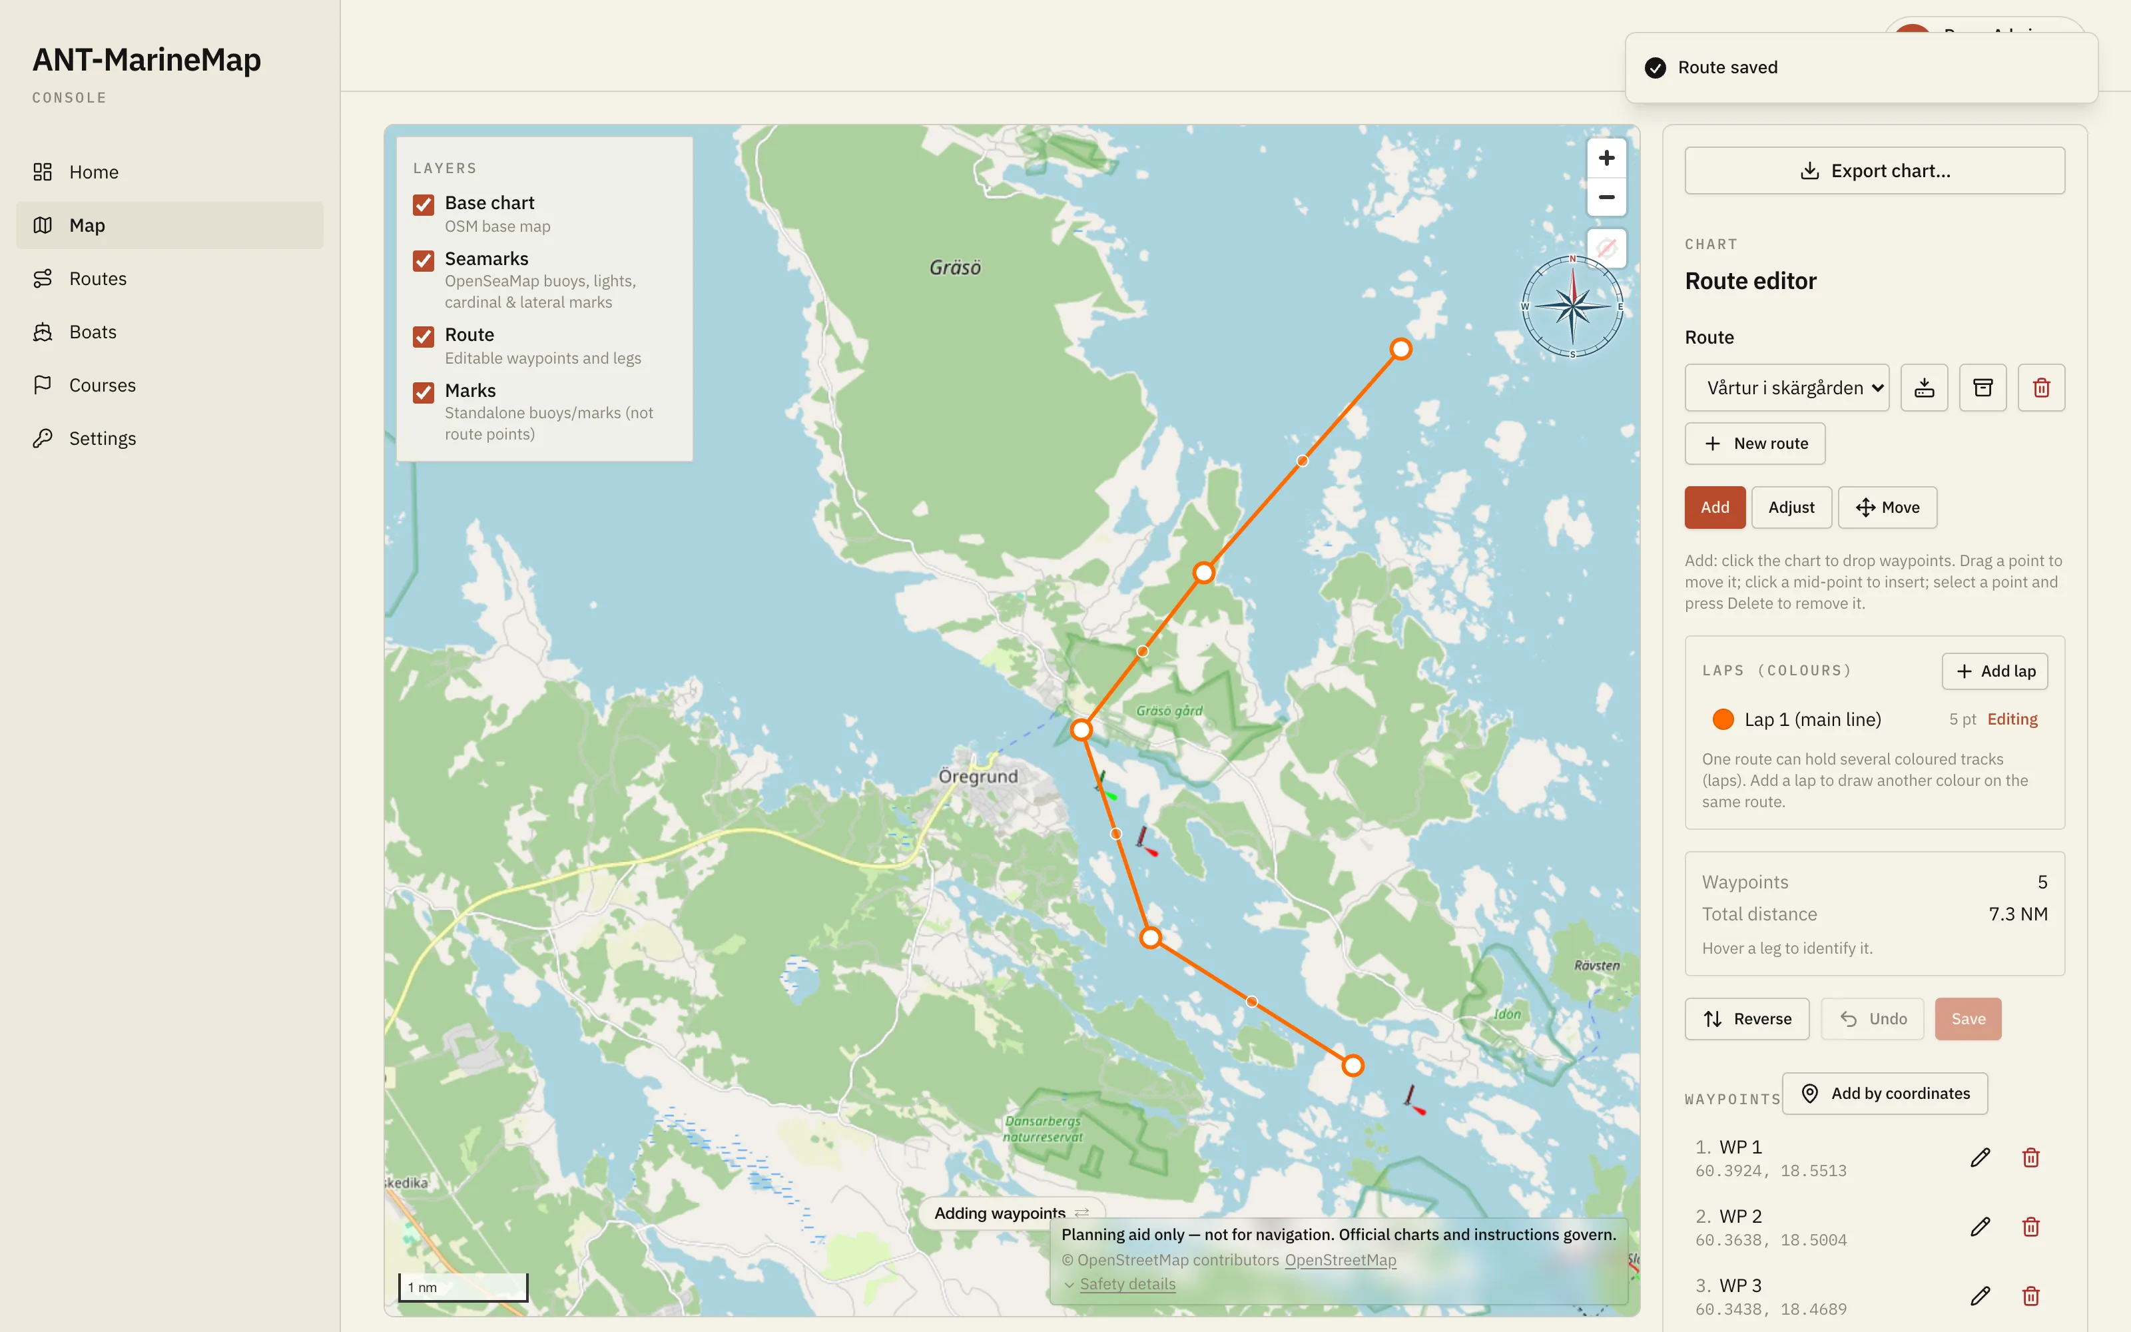The image size is (2131, 1332).
Task: Switch to Adjust mode
Action: point(1791,507)
